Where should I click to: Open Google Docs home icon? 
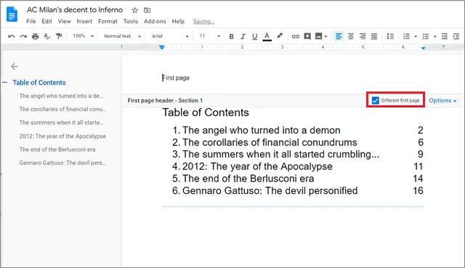point(12,15)
